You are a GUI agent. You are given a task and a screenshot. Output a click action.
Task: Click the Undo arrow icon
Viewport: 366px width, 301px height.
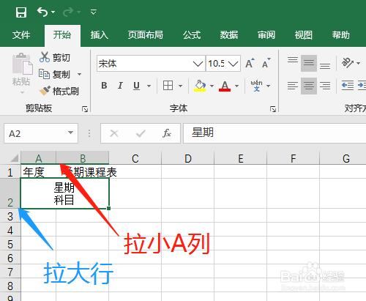click(x=42, y=12)
